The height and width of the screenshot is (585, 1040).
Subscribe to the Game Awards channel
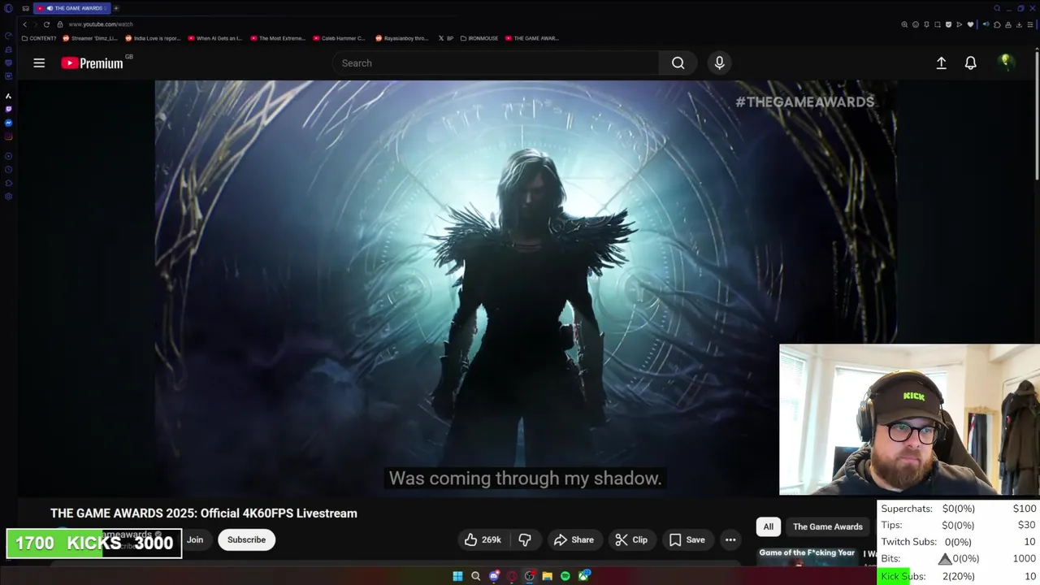(246, 539)
